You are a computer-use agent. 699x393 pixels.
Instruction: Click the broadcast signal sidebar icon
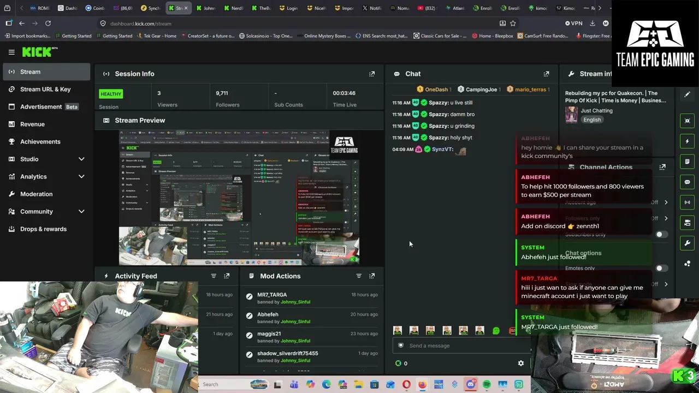688,202
